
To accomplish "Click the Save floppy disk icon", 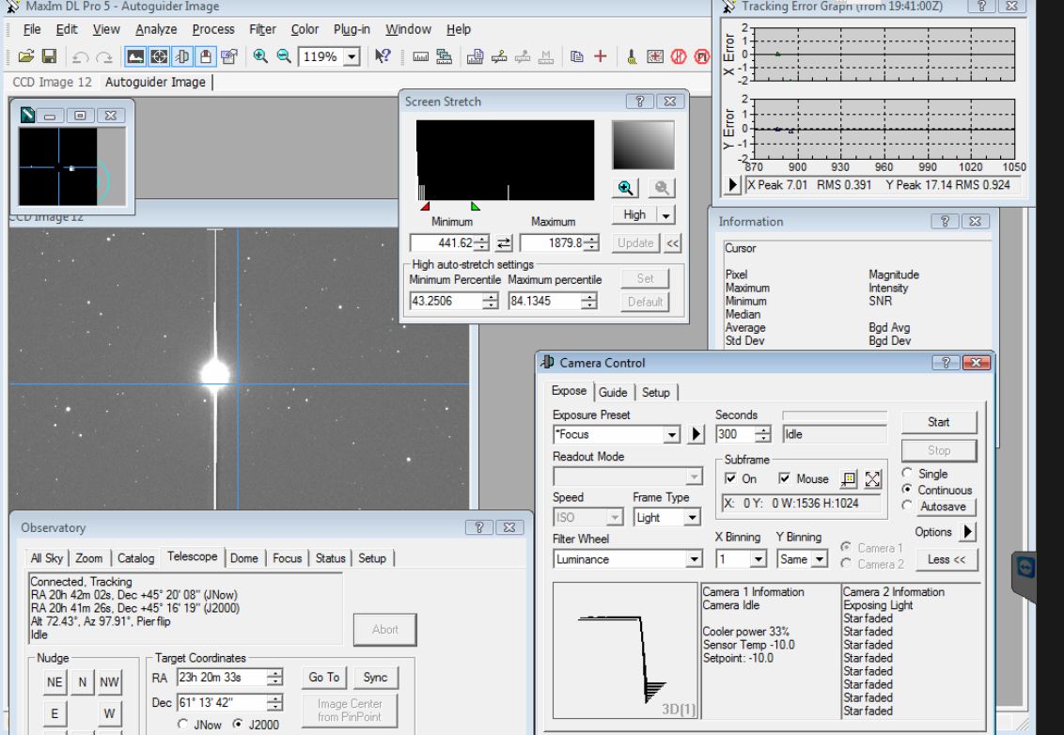I will point(49,56).
